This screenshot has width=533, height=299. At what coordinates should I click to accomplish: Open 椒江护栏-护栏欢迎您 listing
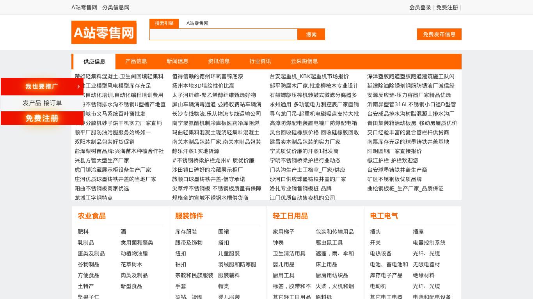(393, 160)
